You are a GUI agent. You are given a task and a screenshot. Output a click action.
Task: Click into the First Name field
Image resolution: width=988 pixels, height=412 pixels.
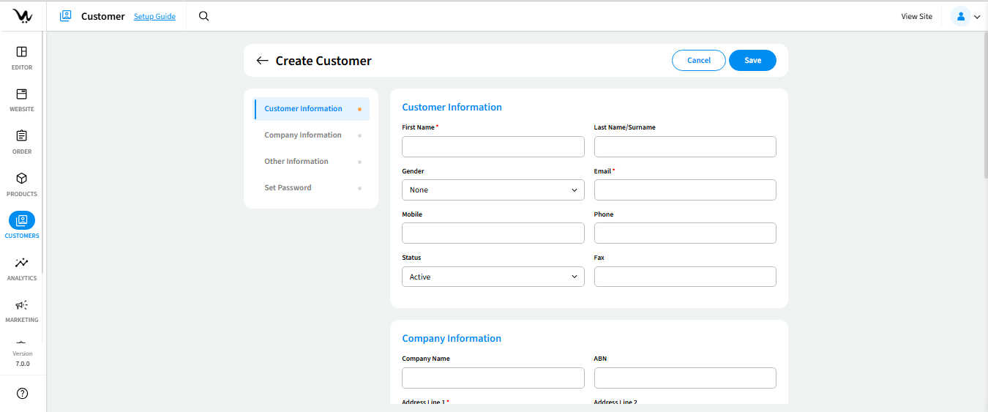(493, 147)
